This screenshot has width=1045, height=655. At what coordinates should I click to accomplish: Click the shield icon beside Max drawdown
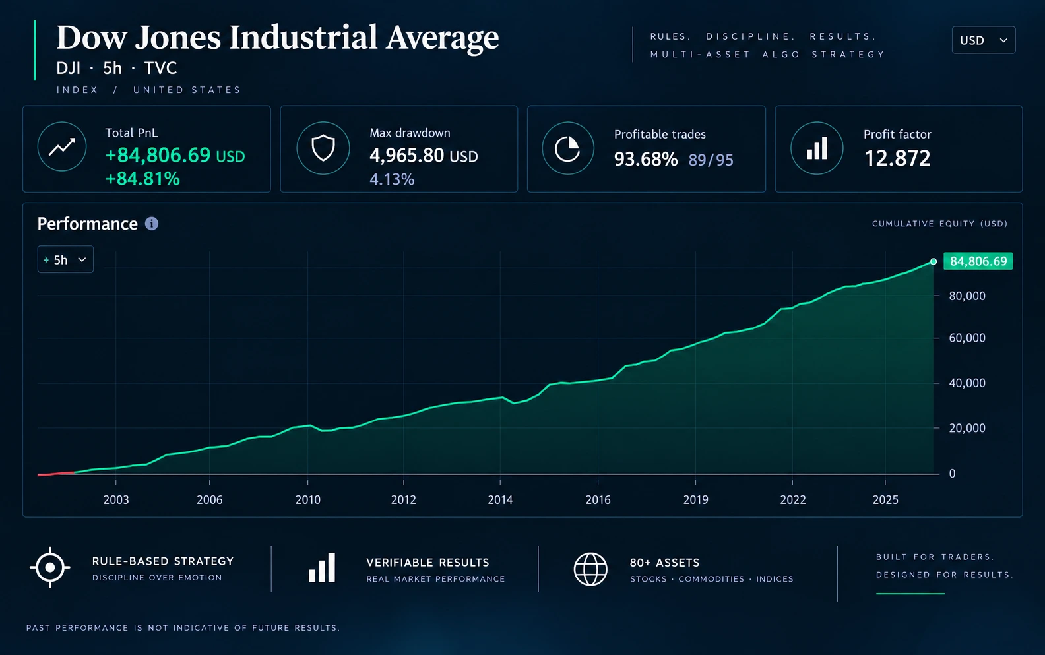tap(323, 148)
